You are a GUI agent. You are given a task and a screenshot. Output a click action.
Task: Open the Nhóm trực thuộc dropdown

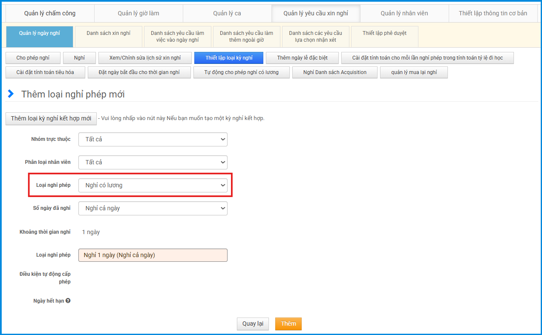(x=153, y=139)
